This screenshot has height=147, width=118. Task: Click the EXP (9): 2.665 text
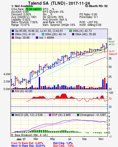61,115
